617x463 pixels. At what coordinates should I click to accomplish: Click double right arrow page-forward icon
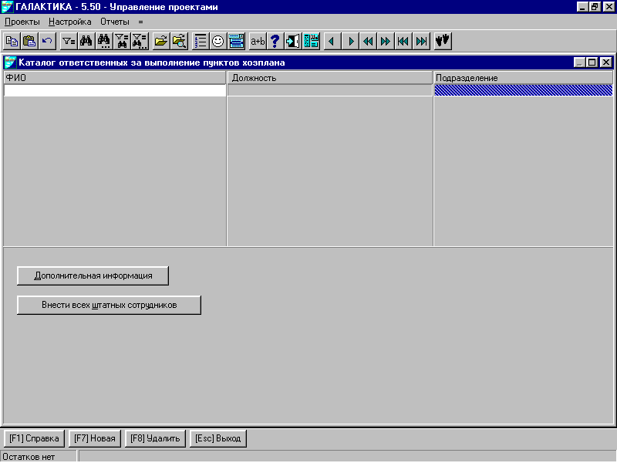tap(386, 42)
